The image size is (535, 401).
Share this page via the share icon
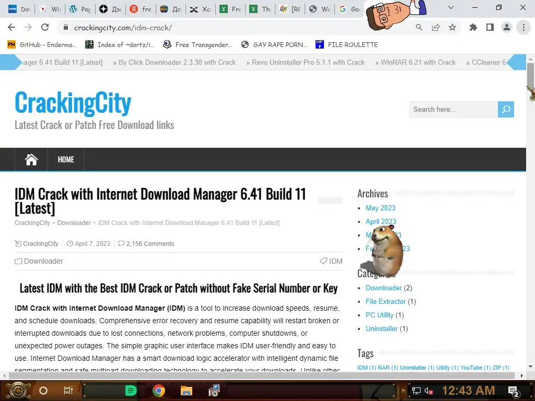436,27
